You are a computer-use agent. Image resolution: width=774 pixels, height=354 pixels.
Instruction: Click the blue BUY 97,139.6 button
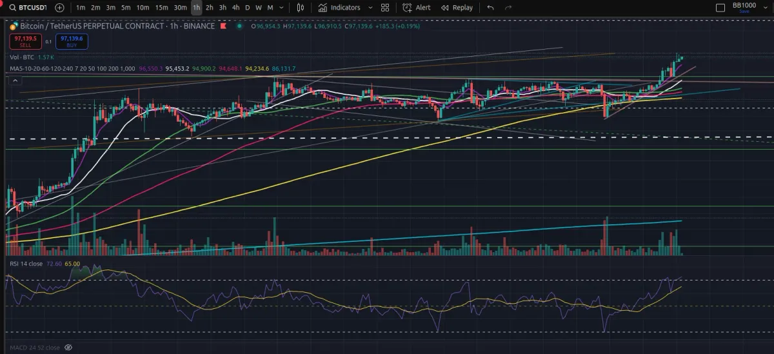click(72, 41)
